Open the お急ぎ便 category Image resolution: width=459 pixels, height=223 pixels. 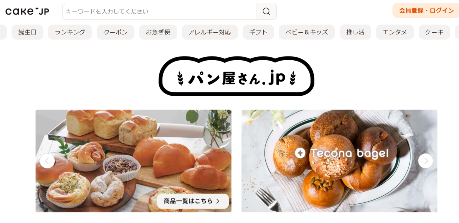coord(158,32)
